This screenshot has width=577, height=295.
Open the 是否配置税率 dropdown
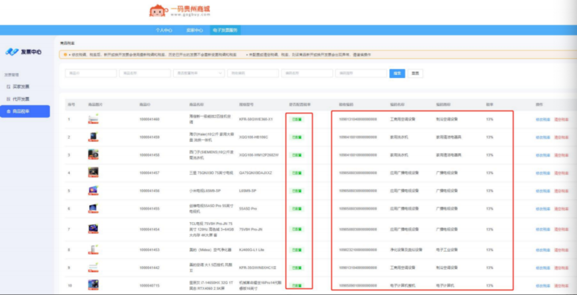coord(199,73)
